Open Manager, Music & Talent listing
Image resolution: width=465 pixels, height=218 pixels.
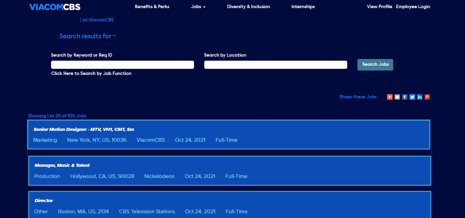62,165
